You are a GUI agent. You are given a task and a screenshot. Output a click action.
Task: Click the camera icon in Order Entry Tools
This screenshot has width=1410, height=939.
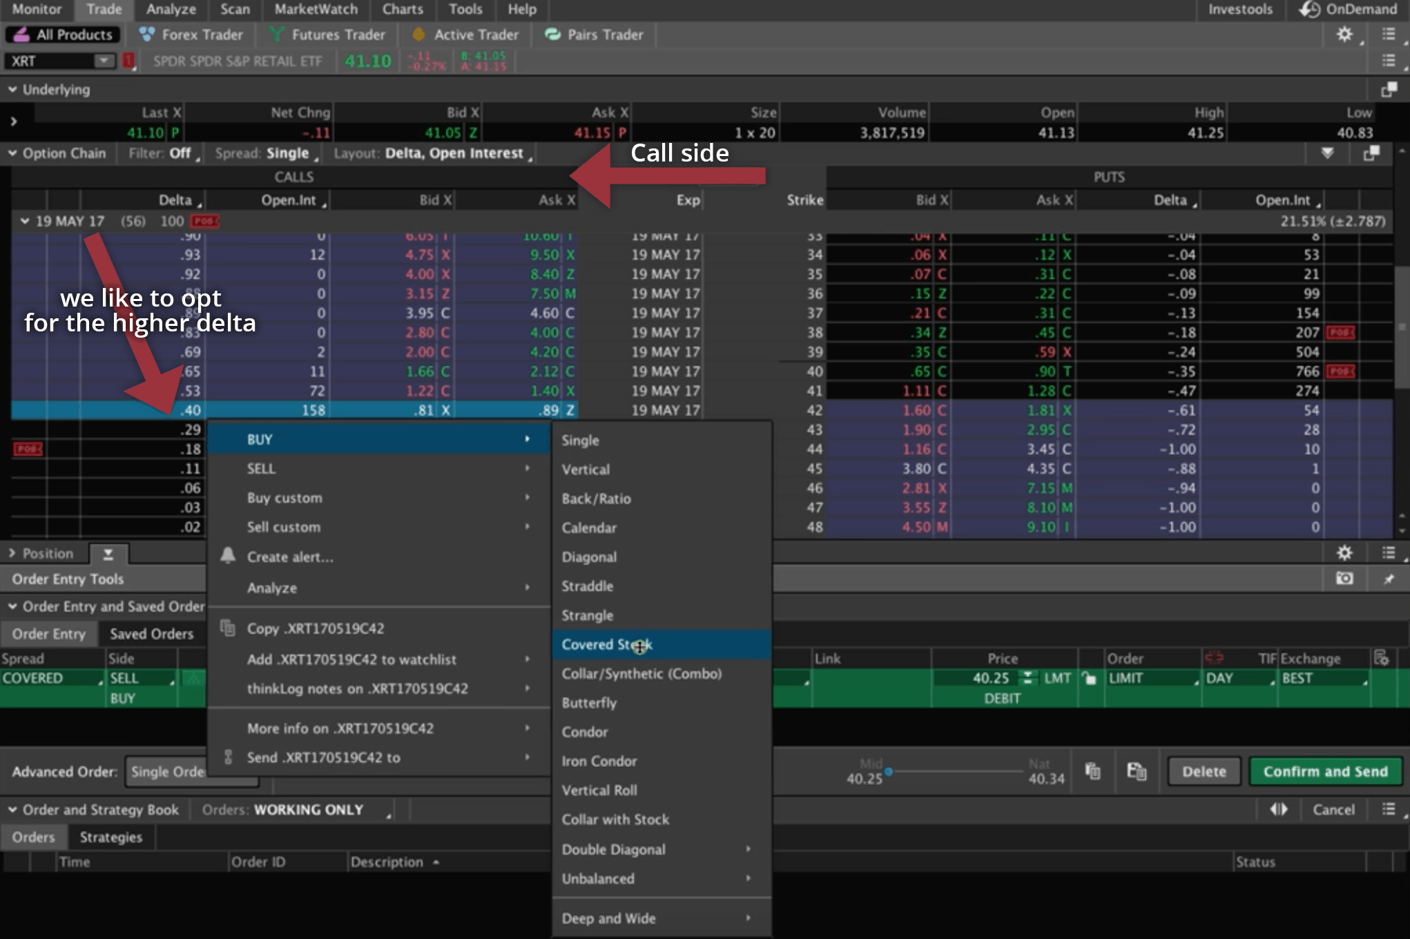(1344, 579)
